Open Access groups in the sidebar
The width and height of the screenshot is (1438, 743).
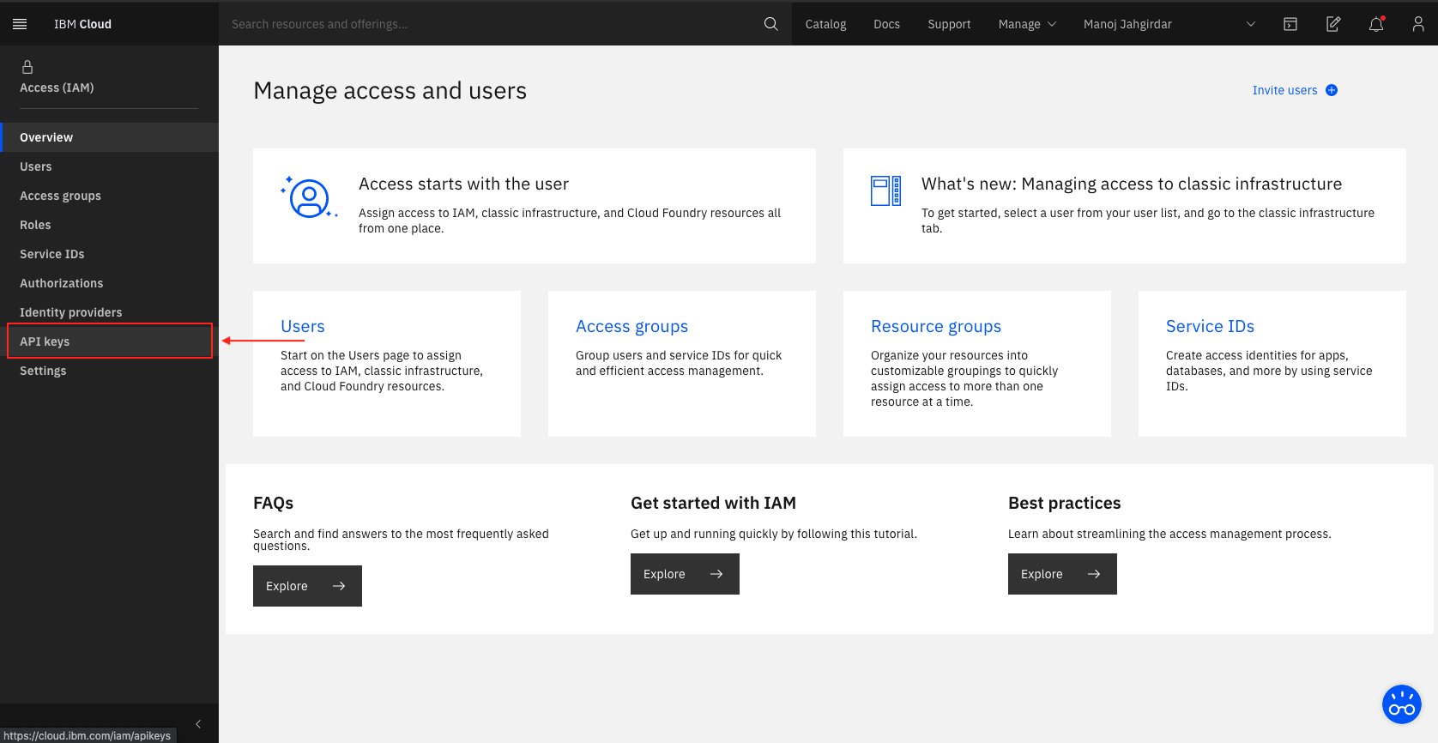pyautogui.click(x=109, y=196)
